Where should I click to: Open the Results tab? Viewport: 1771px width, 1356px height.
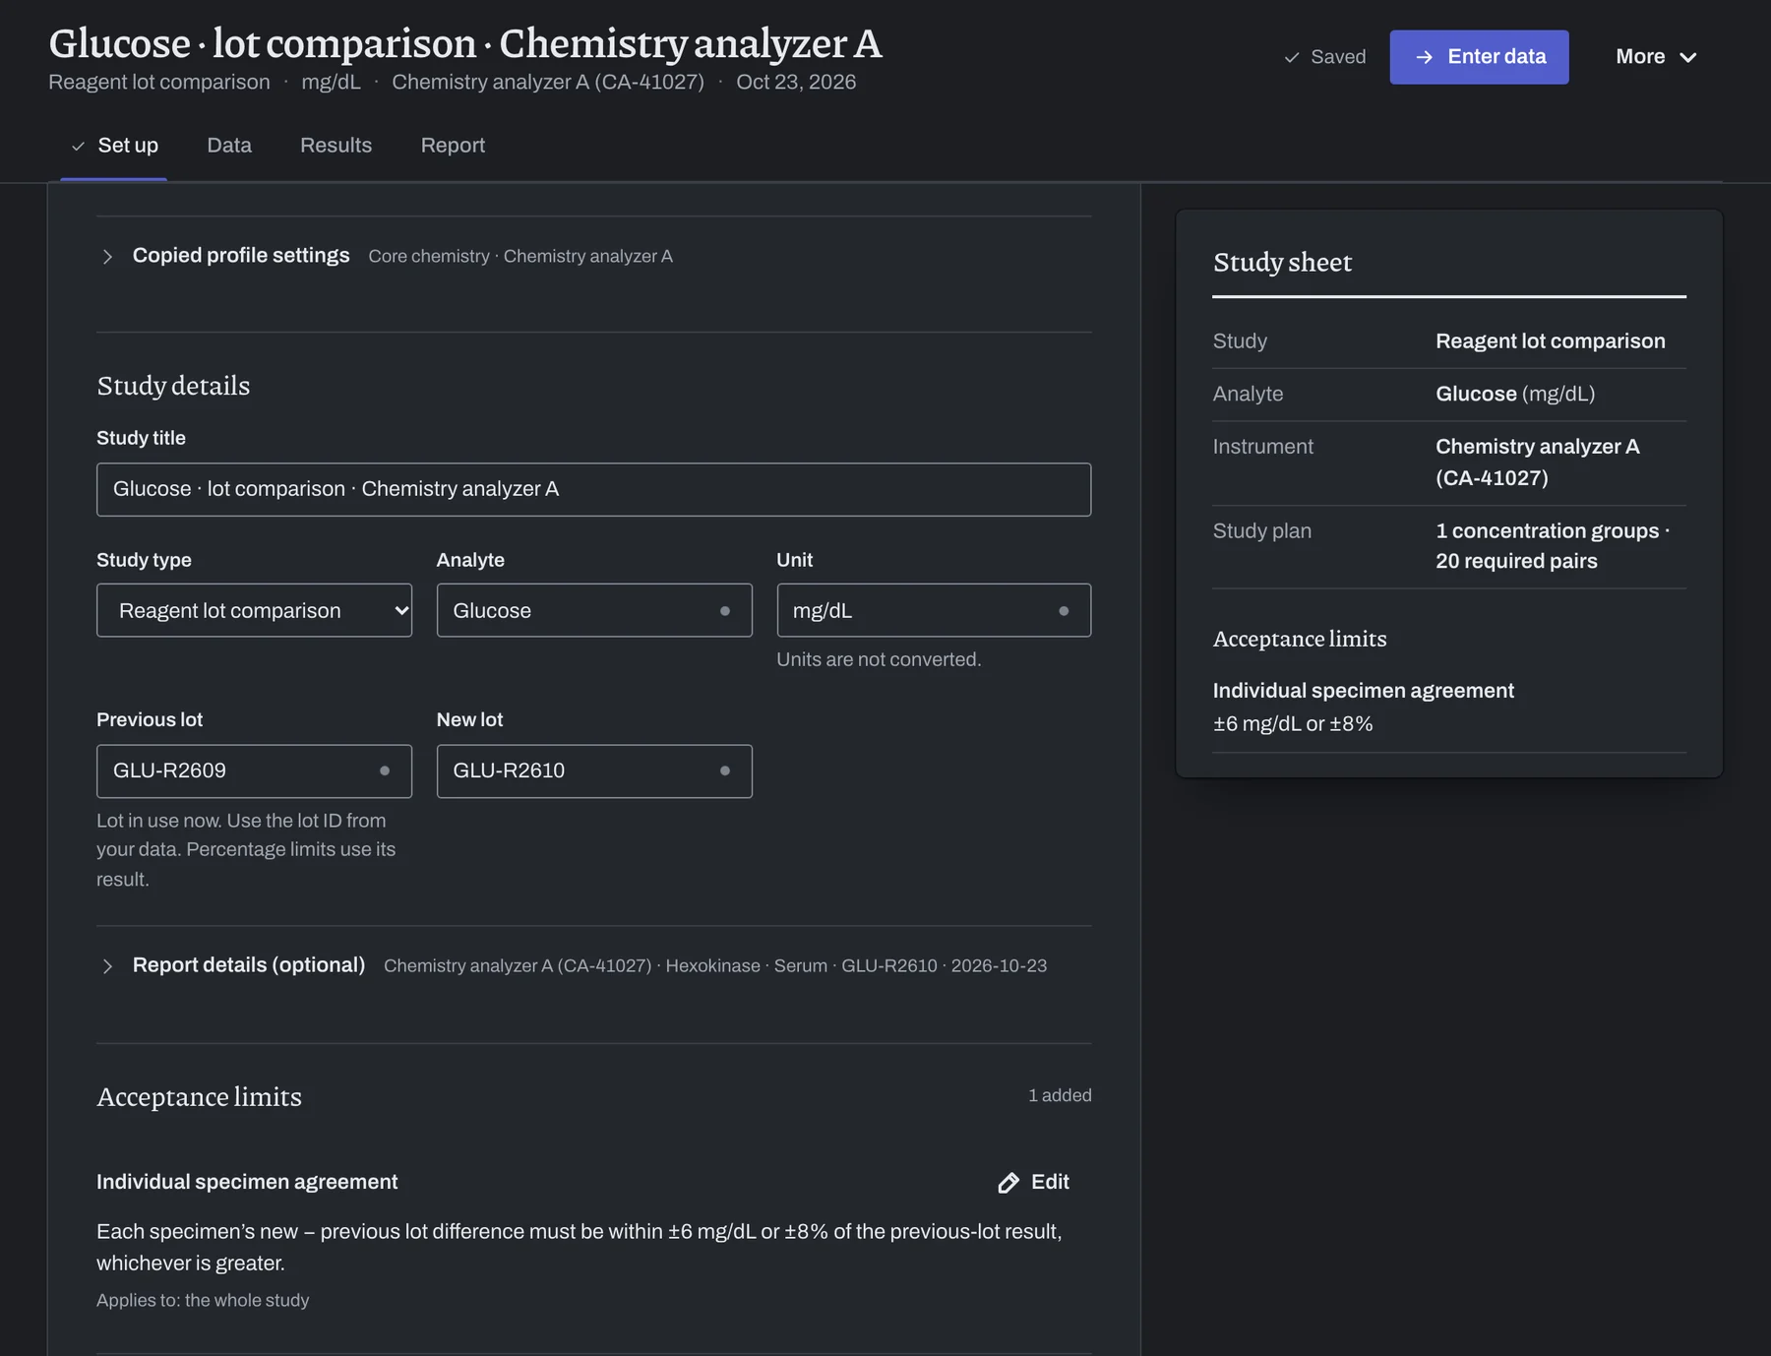(x=336, y=146)
